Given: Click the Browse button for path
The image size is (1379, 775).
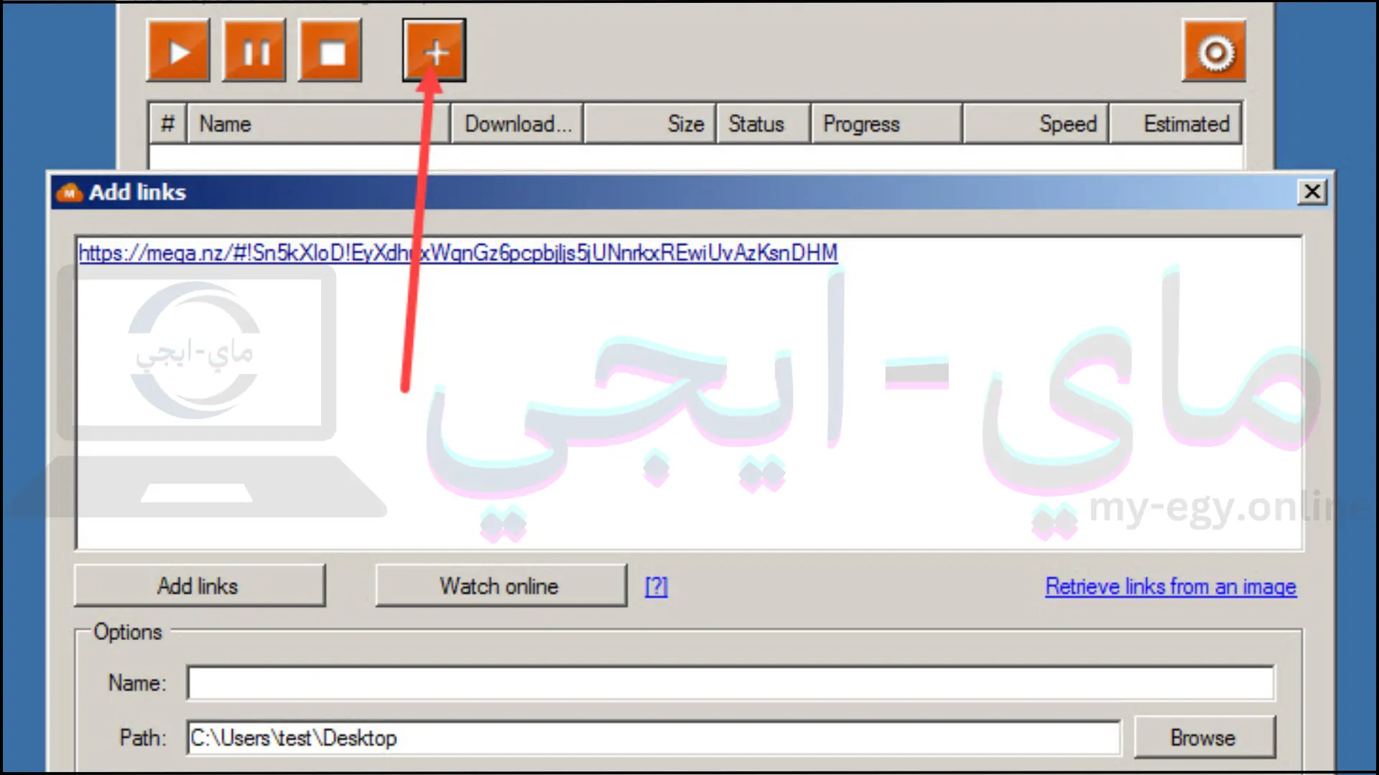Looking at the screenshot, I should point(1203,738).
